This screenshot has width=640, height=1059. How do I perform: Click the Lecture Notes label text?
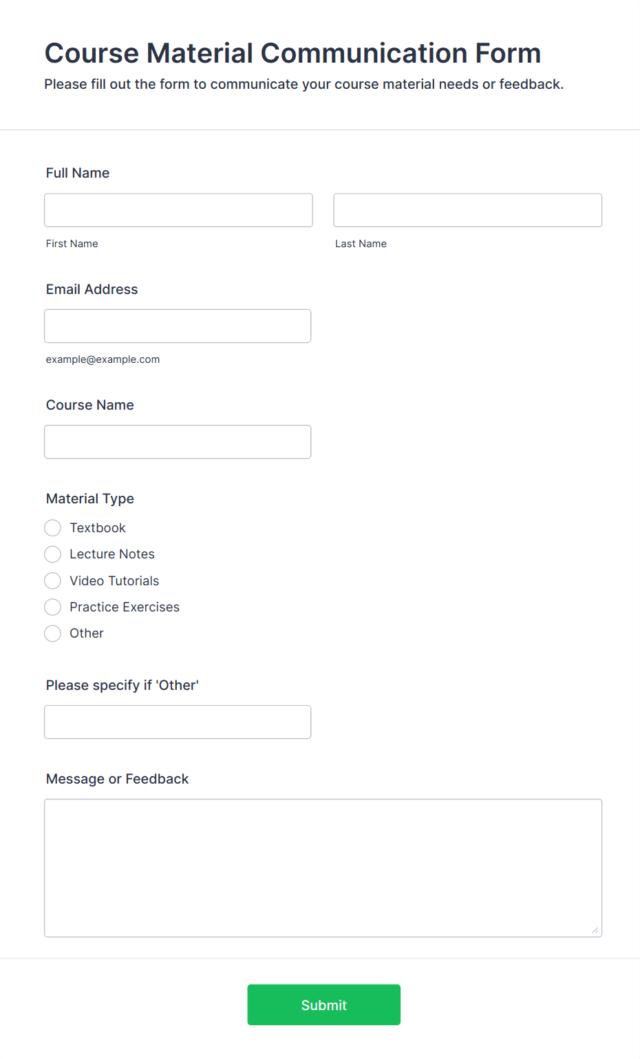click(x=112, y=554)
